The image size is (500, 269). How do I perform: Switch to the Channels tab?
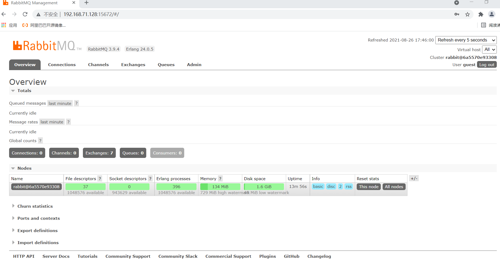point(98,65)
